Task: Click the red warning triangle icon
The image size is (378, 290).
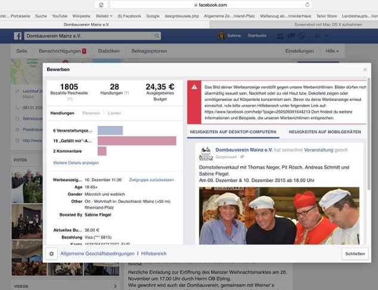Action: pos(194,87)
